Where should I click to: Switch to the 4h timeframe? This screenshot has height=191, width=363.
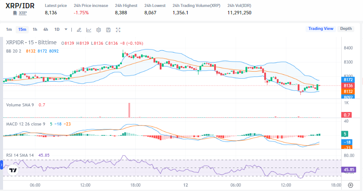click(x=46, y=30)
